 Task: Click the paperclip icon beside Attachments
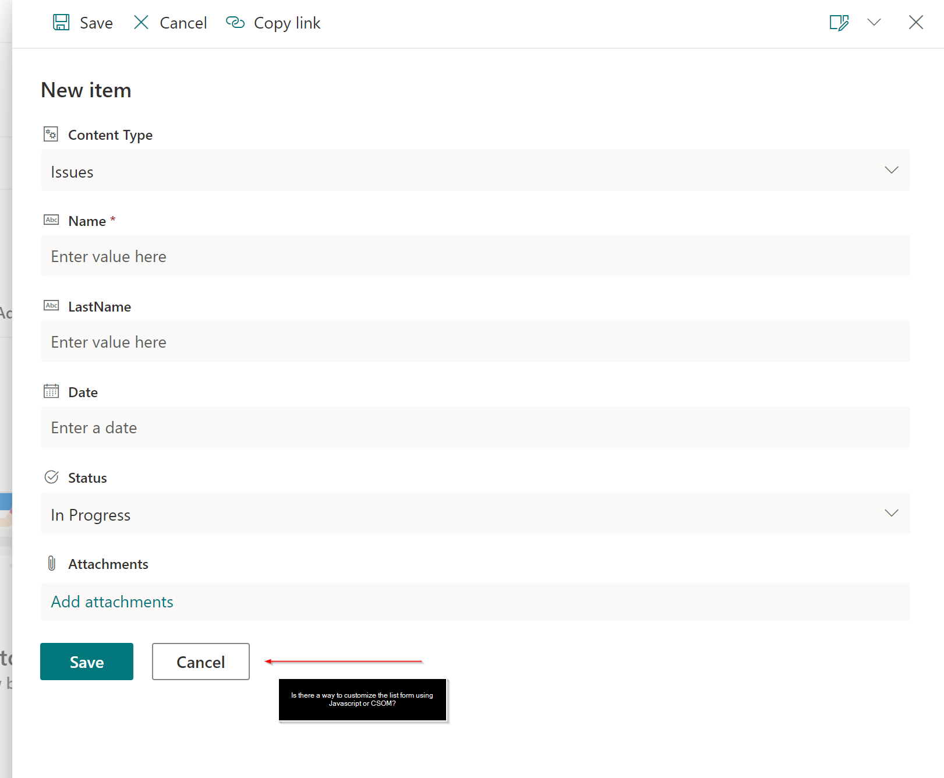point(52,563)
